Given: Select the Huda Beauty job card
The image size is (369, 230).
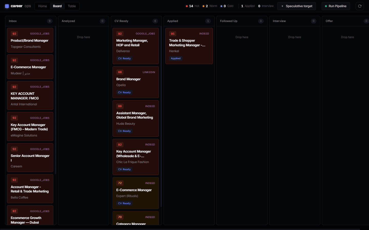Looking at the screenshot, I should coord(136,118).
